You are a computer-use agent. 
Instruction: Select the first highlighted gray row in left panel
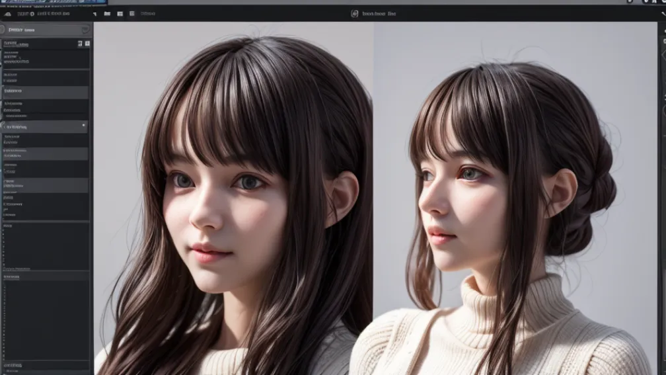pos(46,91)
